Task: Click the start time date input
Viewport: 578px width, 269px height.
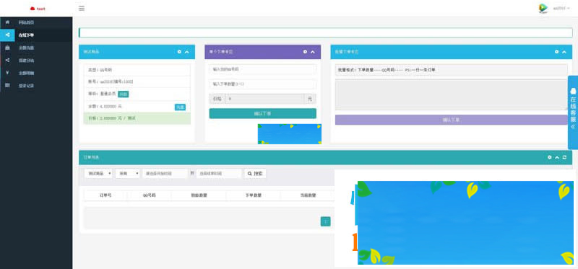Action: point(165,173)
